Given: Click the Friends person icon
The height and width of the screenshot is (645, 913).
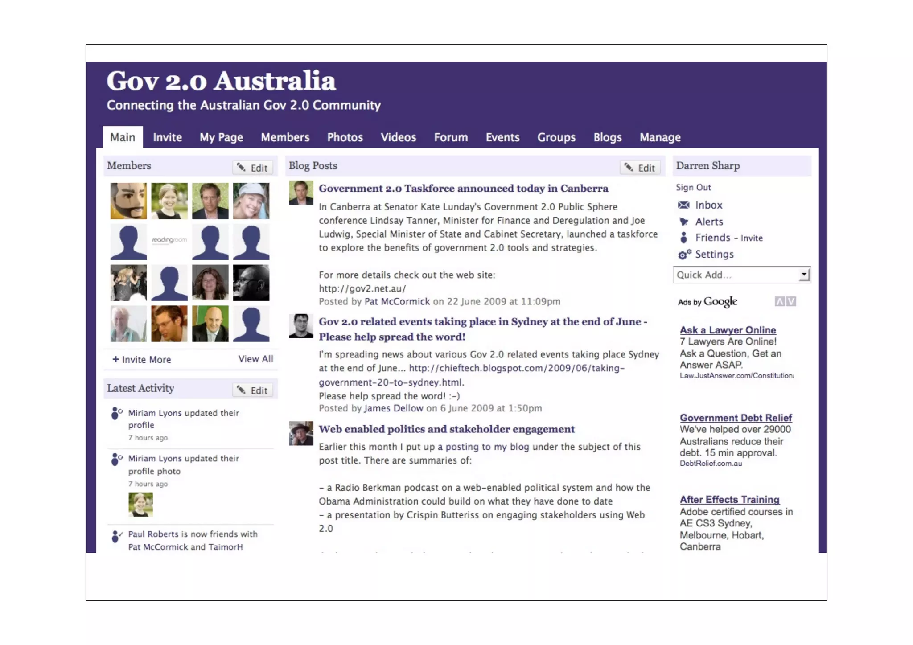Looking at the screenshot, I should [683, 238].
